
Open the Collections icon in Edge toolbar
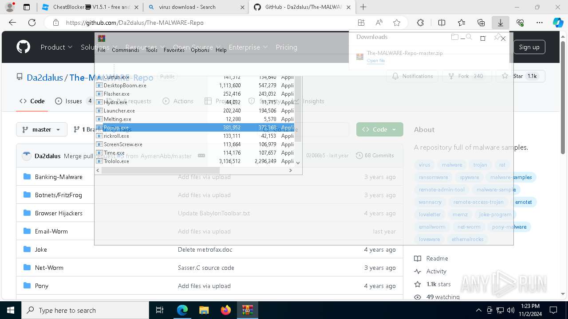pos(481,23)
